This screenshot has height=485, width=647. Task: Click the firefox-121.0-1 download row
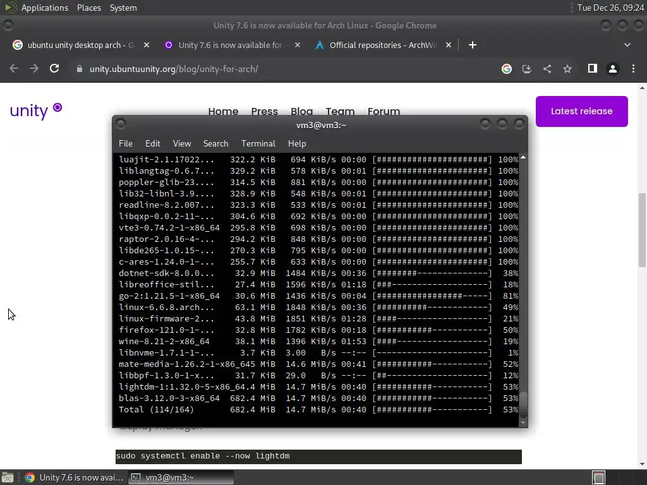[x=318, y=330]
